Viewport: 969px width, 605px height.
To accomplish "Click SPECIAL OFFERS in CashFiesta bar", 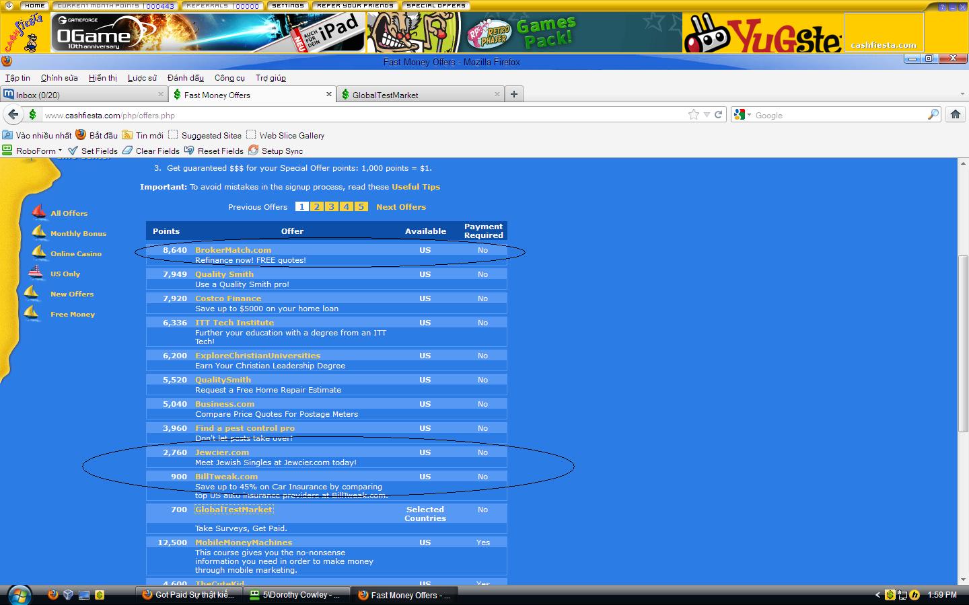I will pos(436,5).
